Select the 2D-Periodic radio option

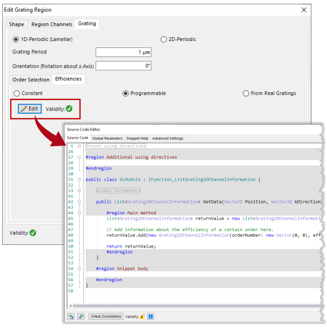pyautogui.click(x=164, y=39)
